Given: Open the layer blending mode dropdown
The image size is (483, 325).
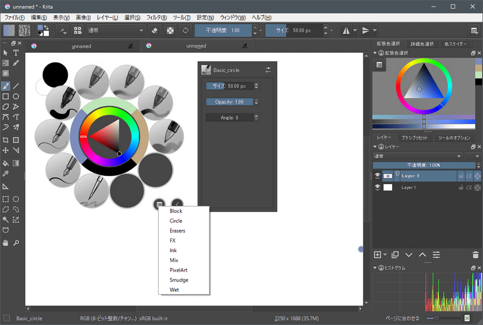Looking at the screenshot, I should tap(417, 156).
